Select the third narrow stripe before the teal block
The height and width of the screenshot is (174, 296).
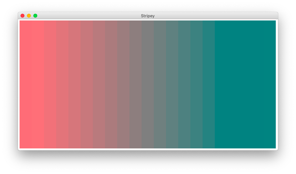[x=184, y=84]
